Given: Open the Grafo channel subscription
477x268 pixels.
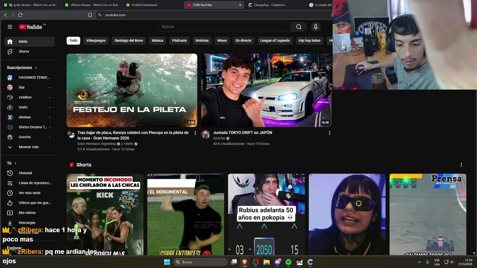Looking at the screenshot, I should pyautogui.click(x=29, y=107).
